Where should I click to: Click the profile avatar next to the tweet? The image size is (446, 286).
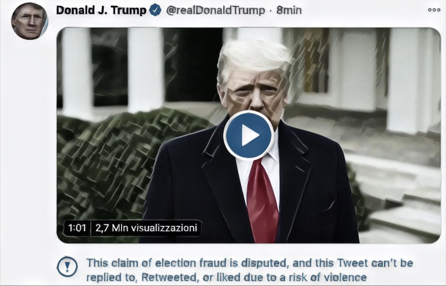(29, 21)
